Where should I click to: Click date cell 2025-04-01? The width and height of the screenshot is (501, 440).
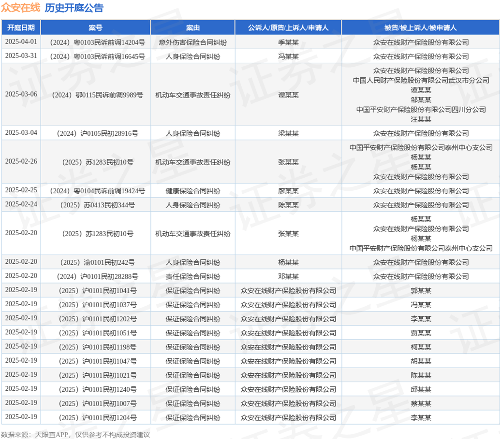click(x=21, y=42)
